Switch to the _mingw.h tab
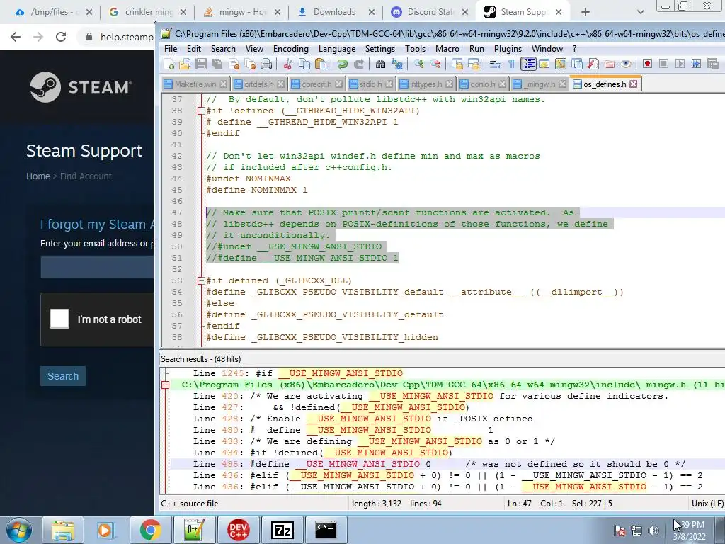Image resolution: width=725 pixels, height=544 pixels. click(x=540, y=84)
